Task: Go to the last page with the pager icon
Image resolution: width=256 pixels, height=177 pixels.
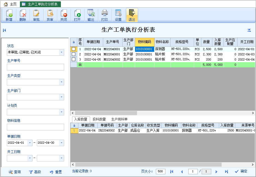Action: 227,172
